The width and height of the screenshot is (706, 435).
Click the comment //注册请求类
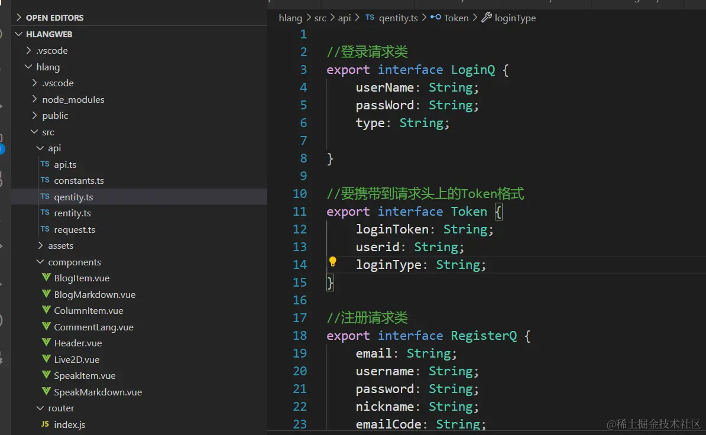coord(367,318)
